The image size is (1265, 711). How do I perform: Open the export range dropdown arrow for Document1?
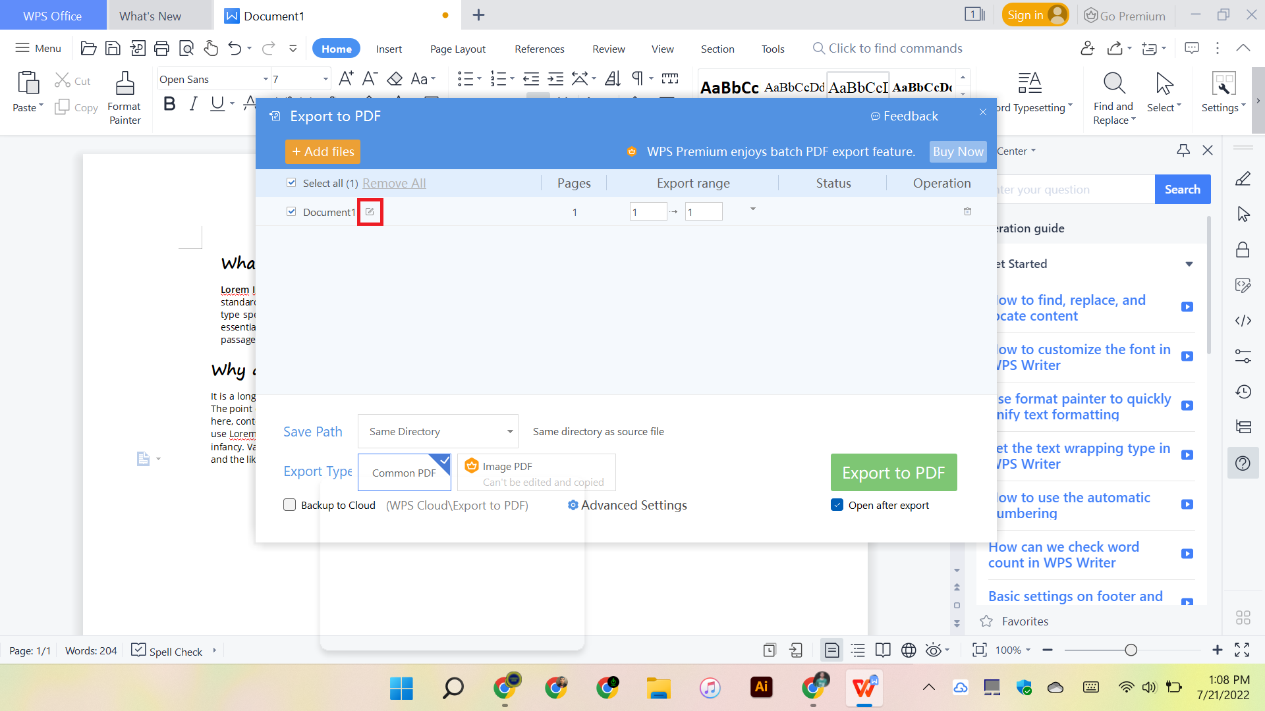[x=753, y=209]
